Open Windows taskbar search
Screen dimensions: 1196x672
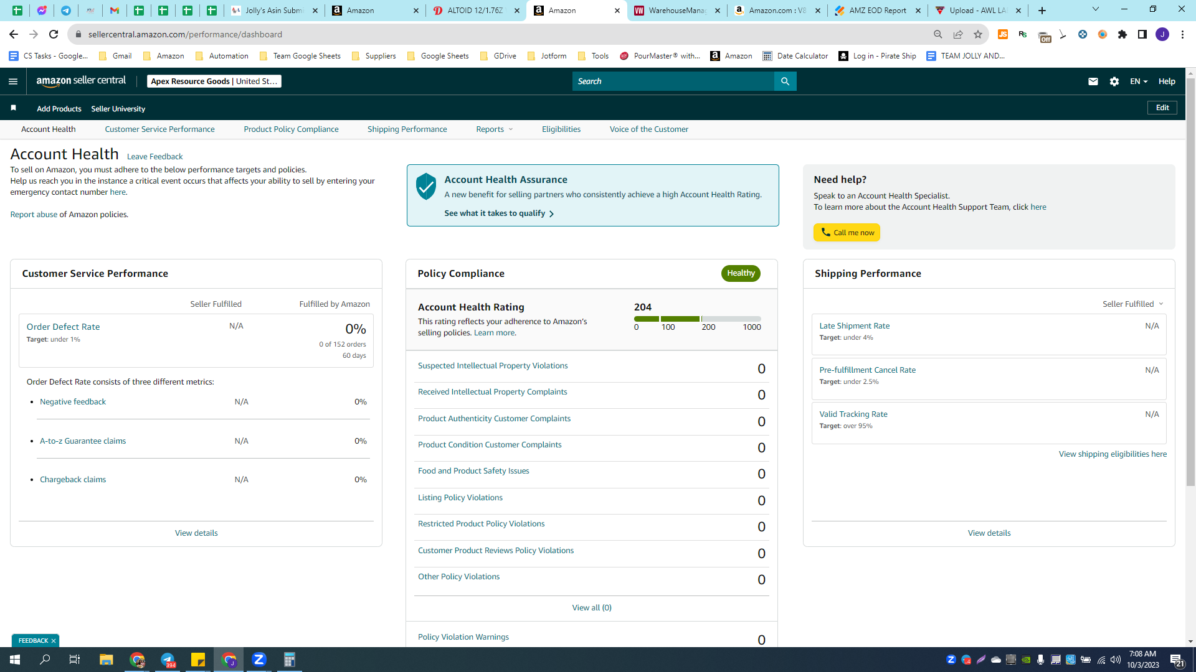coord(45,660)
